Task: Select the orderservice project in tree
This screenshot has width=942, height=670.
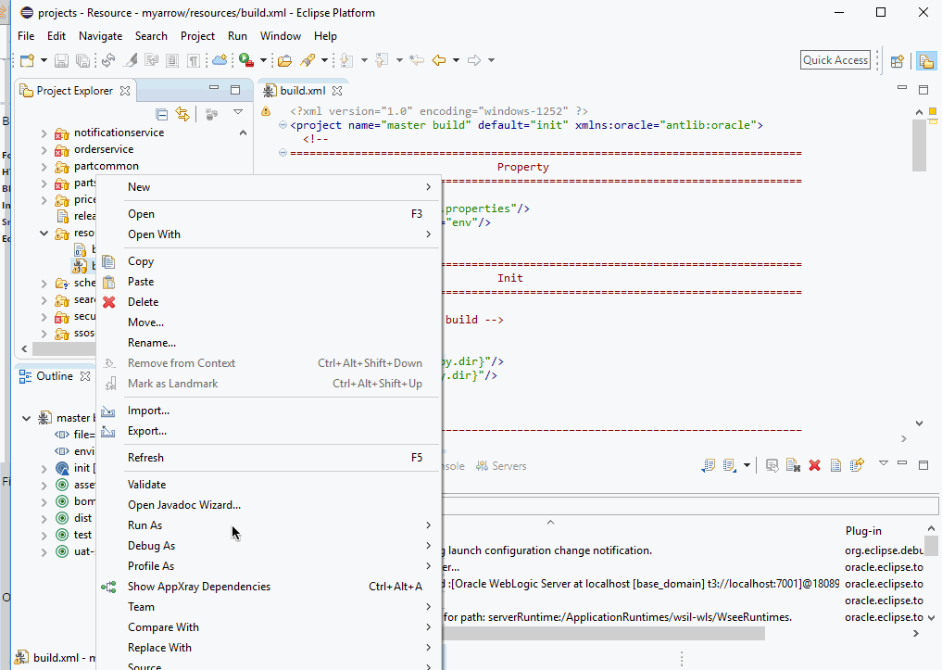Action: 103,149
